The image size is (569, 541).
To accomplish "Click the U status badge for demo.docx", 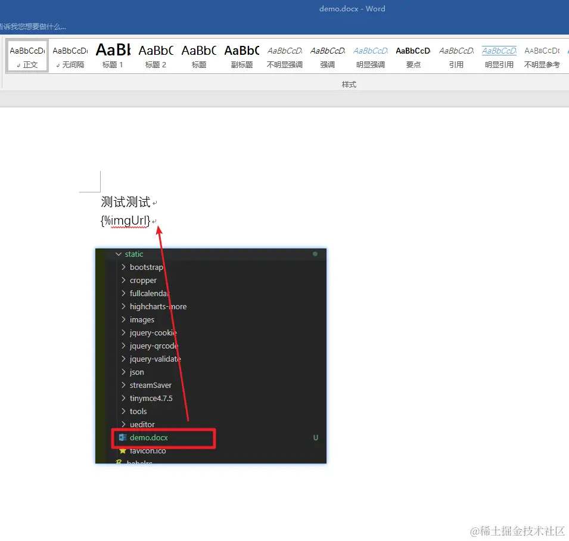I will (x=316, y=437).
